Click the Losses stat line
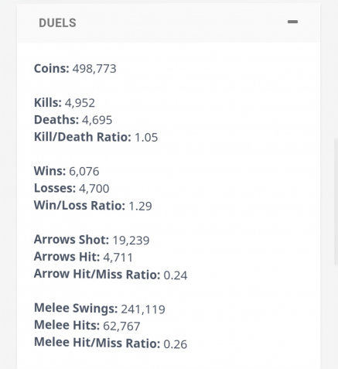The height and width of the screenshot is (369, 338). click(x=72, y=188)
